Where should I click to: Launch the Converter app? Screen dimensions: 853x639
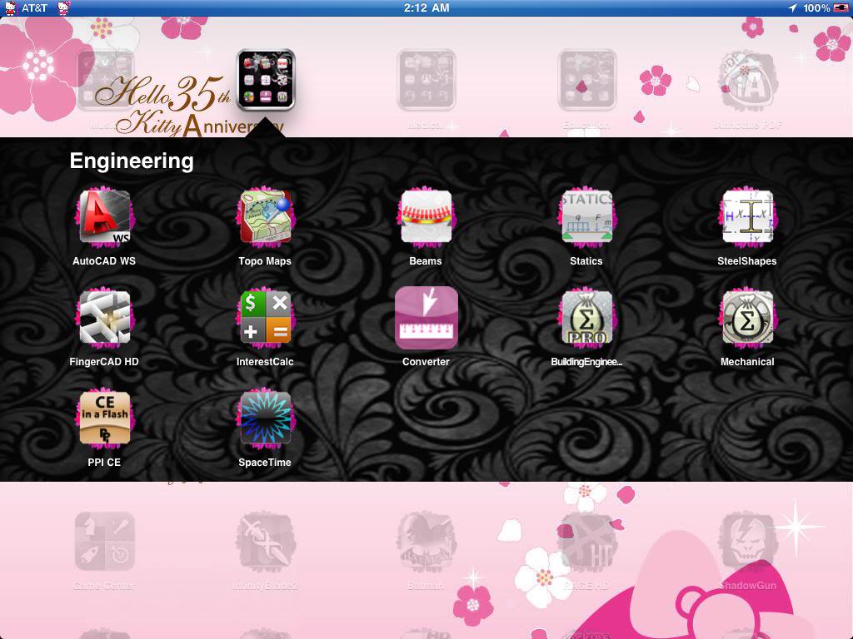pos(426,318)
